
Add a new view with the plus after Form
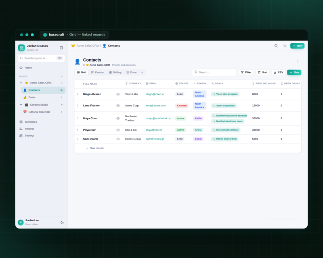(142, 73)
